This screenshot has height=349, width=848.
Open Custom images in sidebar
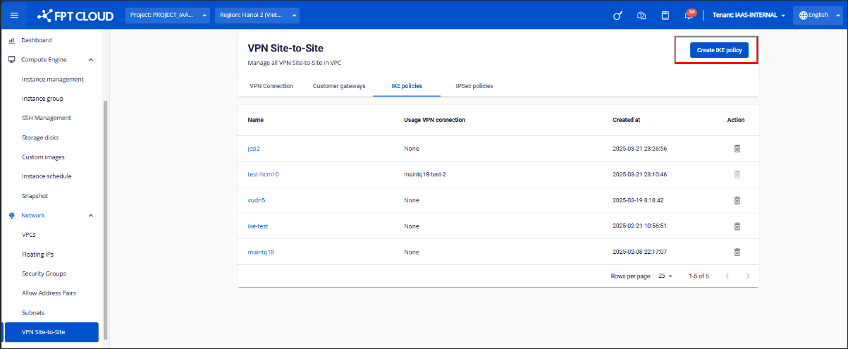point(43,157)
